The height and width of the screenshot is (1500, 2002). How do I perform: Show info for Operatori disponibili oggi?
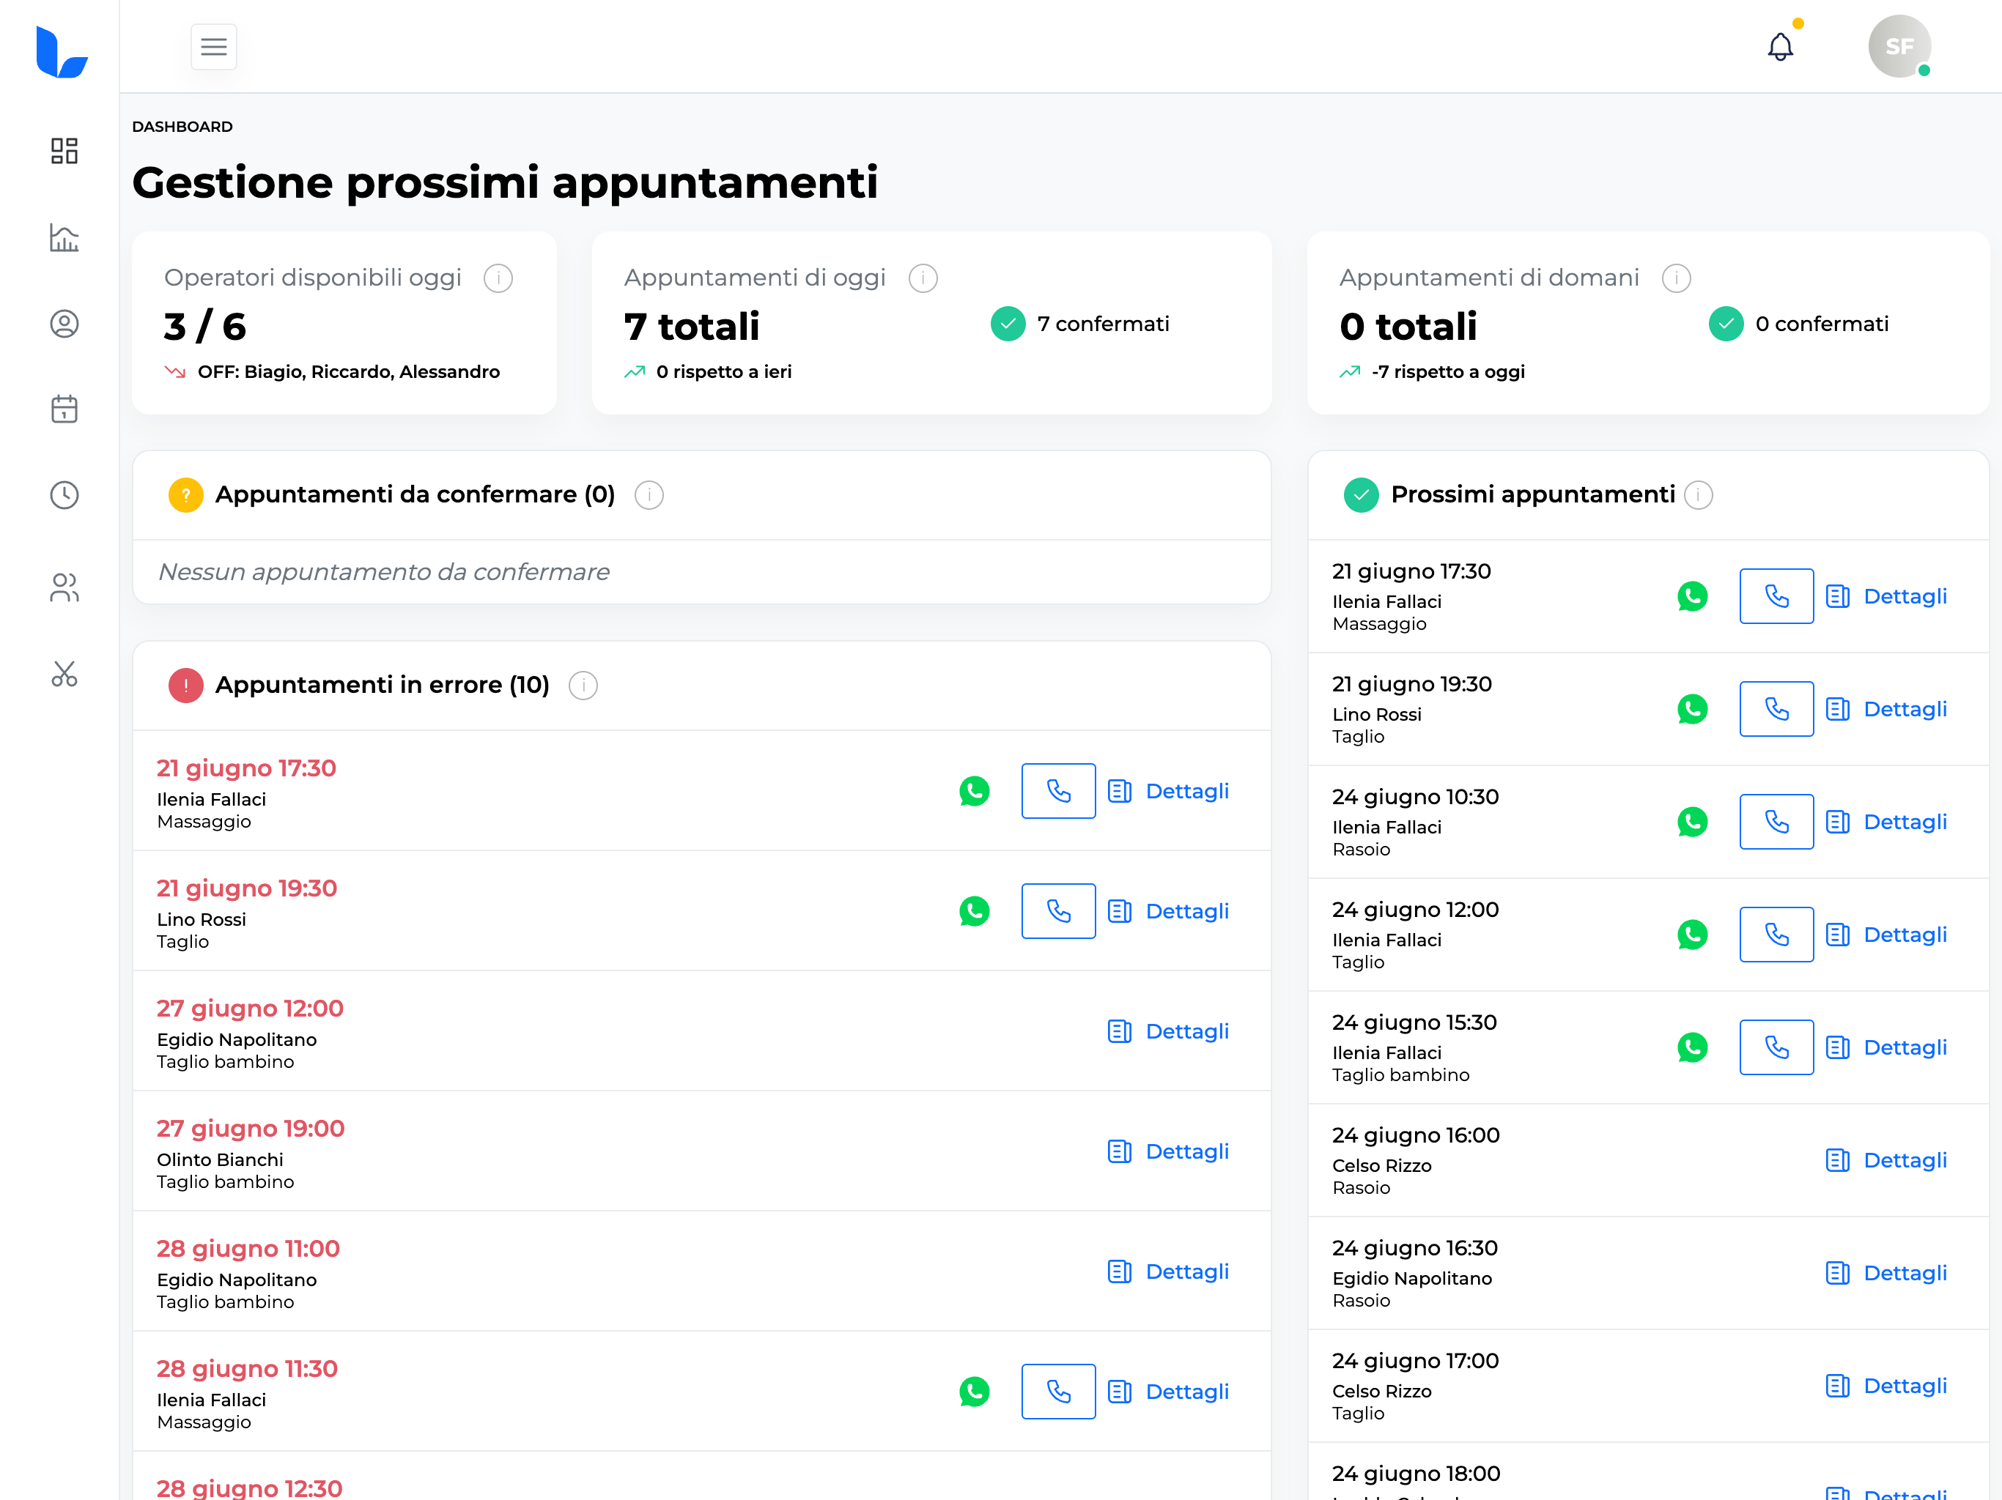point(498,278)
